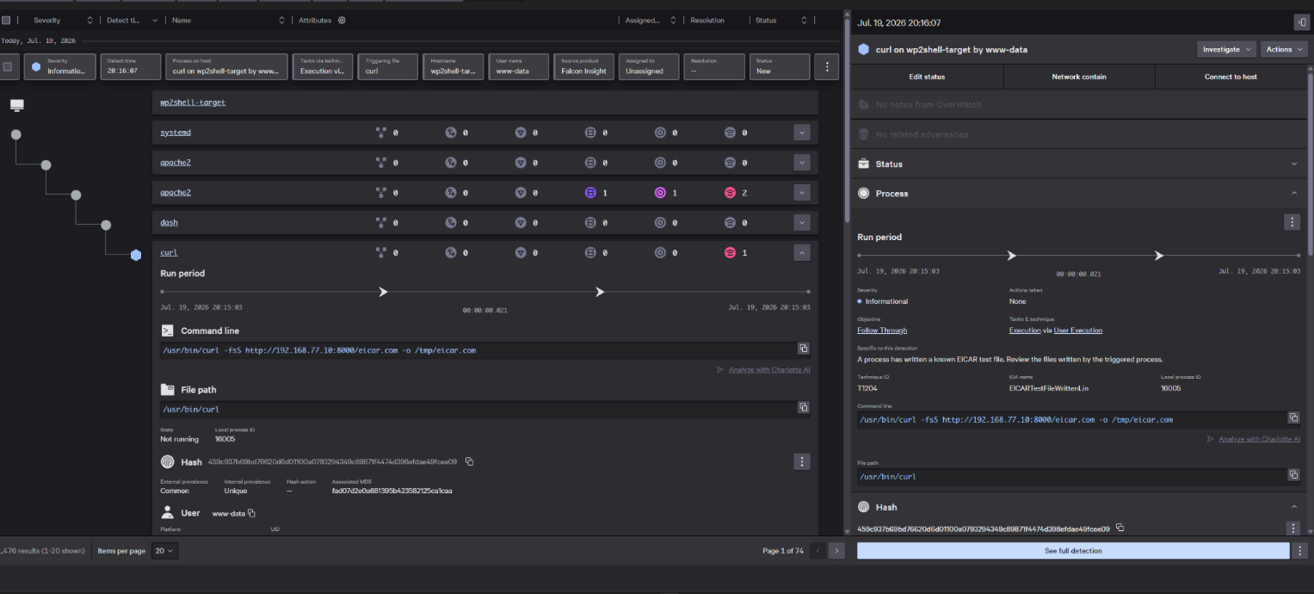Open the more options menu beside See full detection
Viewport: 1314px width, 594px height.
pyautogui.click(x=1300, y=550)
